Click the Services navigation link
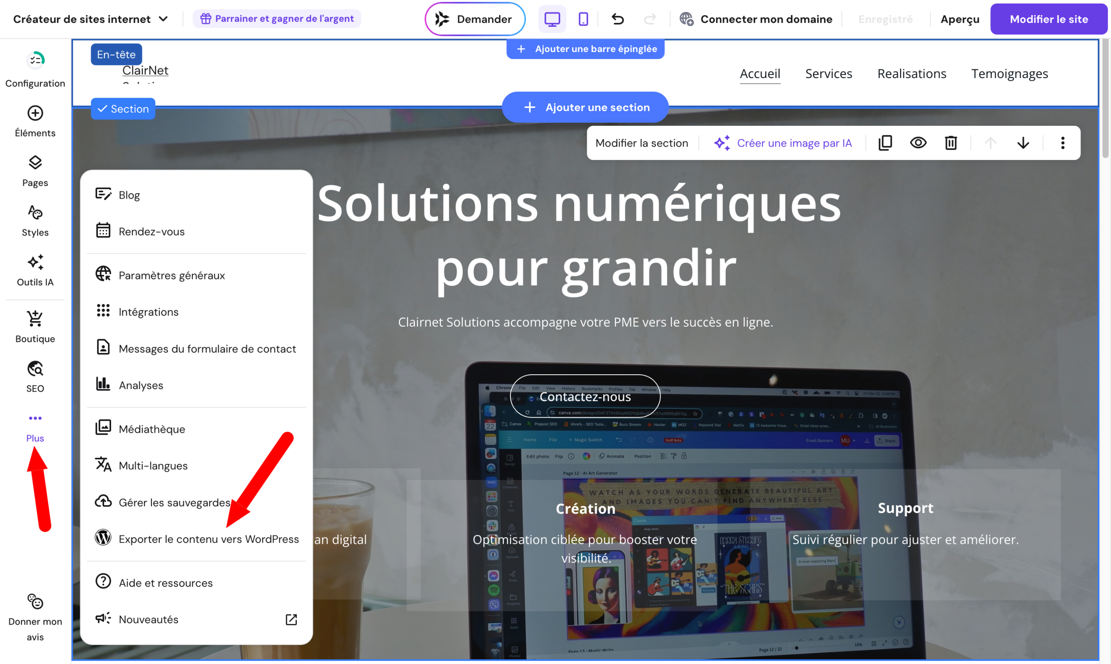The image size is (1111, 664). (x=828, y=73)
